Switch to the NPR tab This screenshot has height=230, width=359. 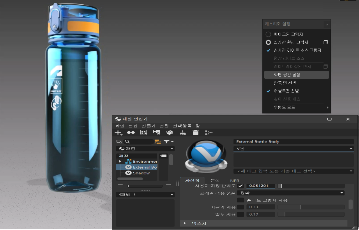click(x=235, y=181)
